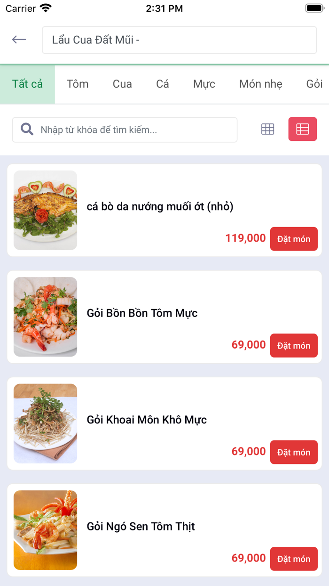The image size is (329, 586).
Task: Toggle the grid display mode
Action: (267, 129)
